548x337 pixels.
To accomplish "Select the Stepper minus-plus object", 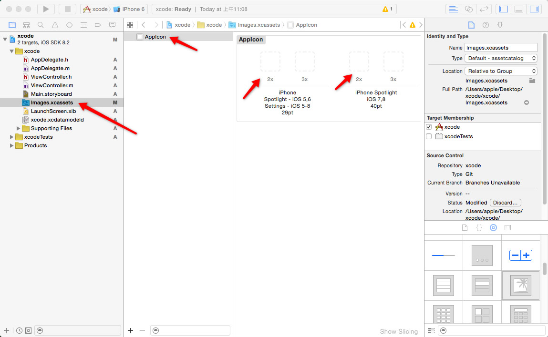I will point(521,255).
